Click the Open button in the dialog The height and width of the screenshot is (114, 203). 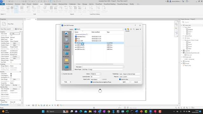click(x=124, y=82)
